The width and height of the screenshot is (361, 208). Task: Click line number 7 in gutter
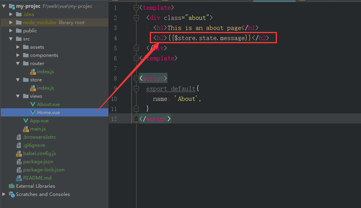(115, 69)
